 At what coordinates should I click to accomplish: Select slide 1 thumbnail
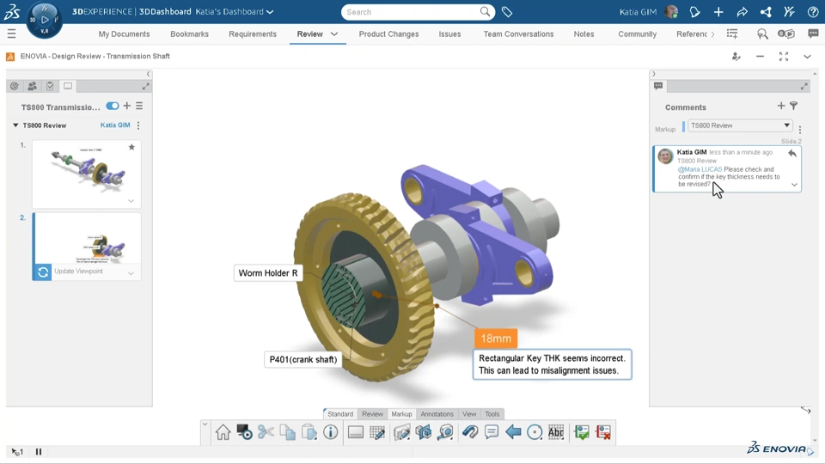pyautogui.click(x=87, y=174)
